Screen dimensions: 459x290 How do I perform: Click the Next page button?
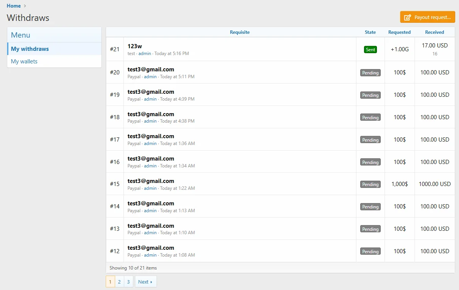click(146, 282)
